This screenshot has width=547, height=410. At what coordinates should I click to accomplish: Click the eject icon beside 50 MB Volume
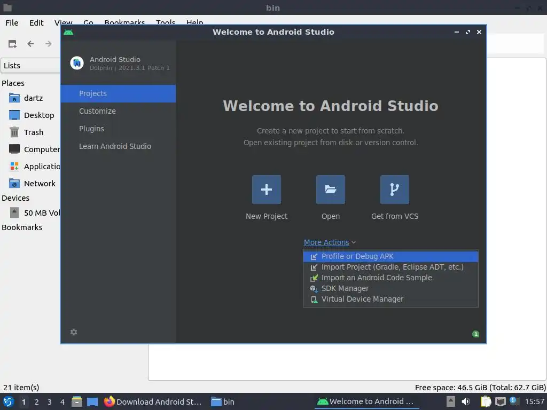click(x=14, y=212)
